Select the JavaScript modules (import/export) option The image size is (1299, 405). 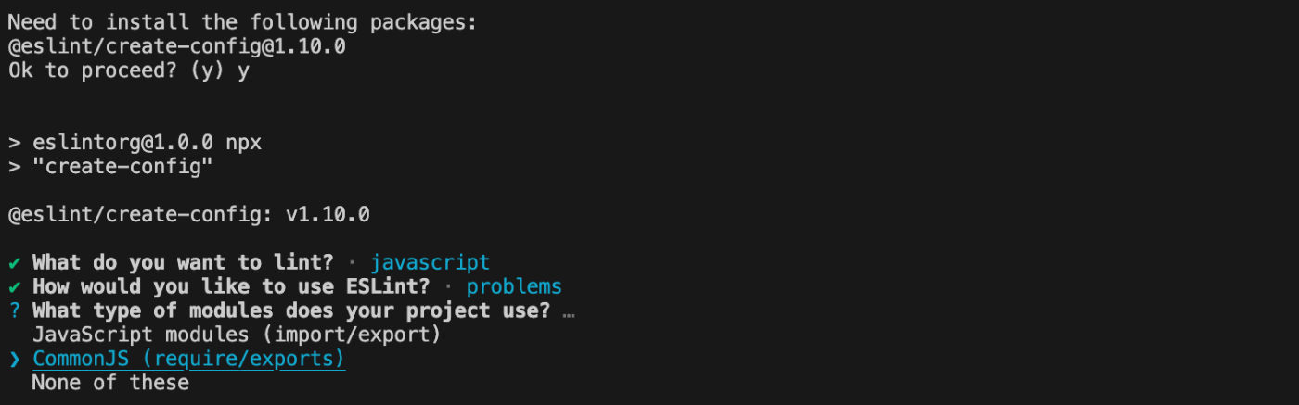pos(236,335)
